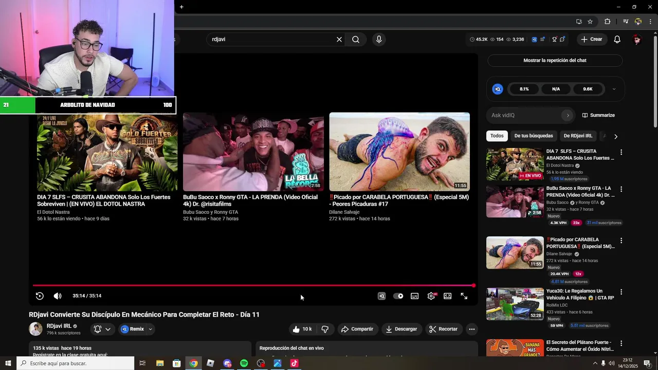Image resolution: width=658 pixels, height=370 pixels.
Task: Bookmark this page with the star icon
Action: pos(590,22)
